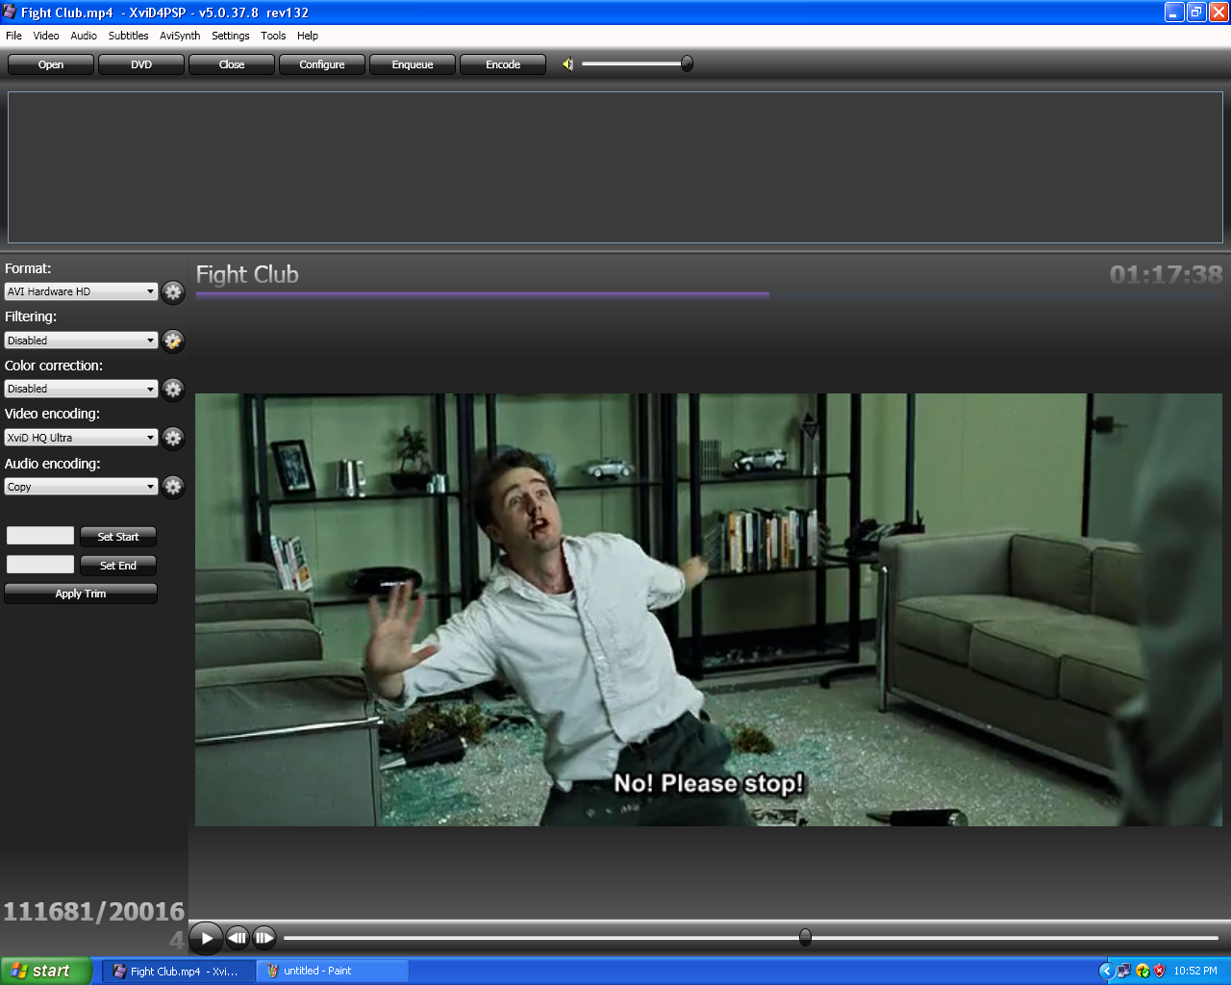Open the Audio menu
The height and width of the screenshot is (985, 1231).
[84, 36]
